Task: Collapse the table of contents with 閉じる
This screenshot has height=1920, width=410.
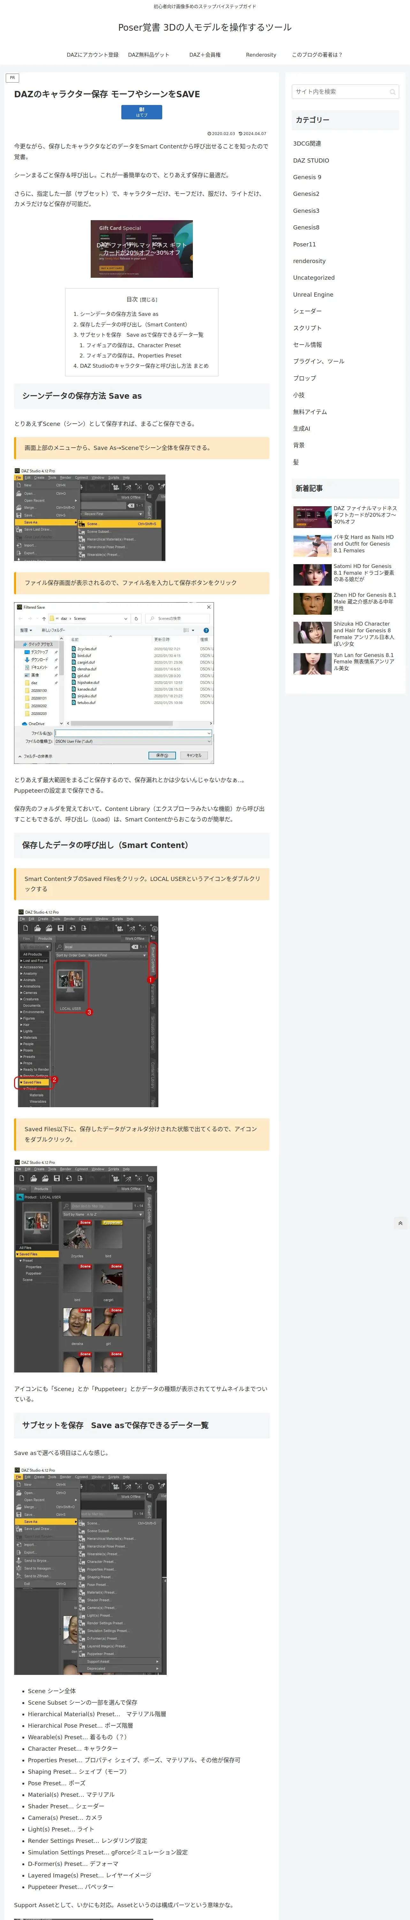Action: click(149, 300)
